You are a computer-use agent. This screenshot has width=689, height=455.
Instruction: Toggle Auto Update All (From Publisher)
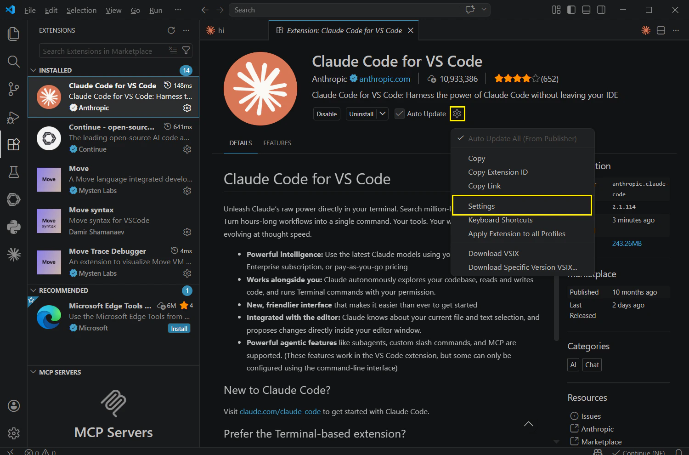(522, 138)
